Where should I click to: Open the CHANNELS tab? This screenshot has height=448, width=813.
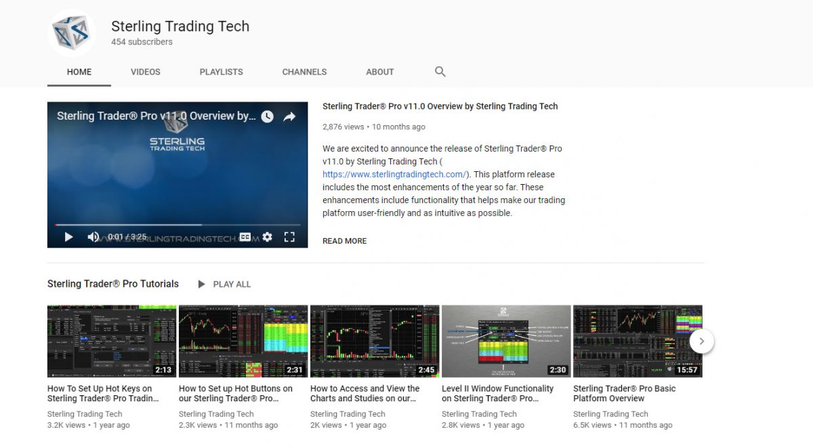(305, 72)
